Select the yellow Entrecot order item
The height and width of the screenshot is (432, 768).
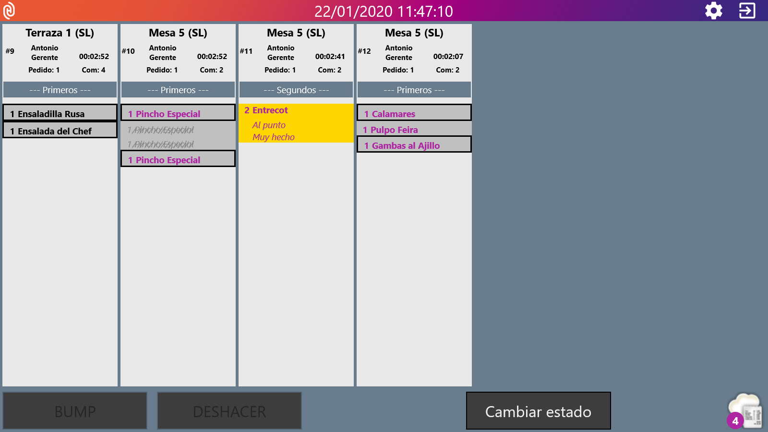coord(296,123)
